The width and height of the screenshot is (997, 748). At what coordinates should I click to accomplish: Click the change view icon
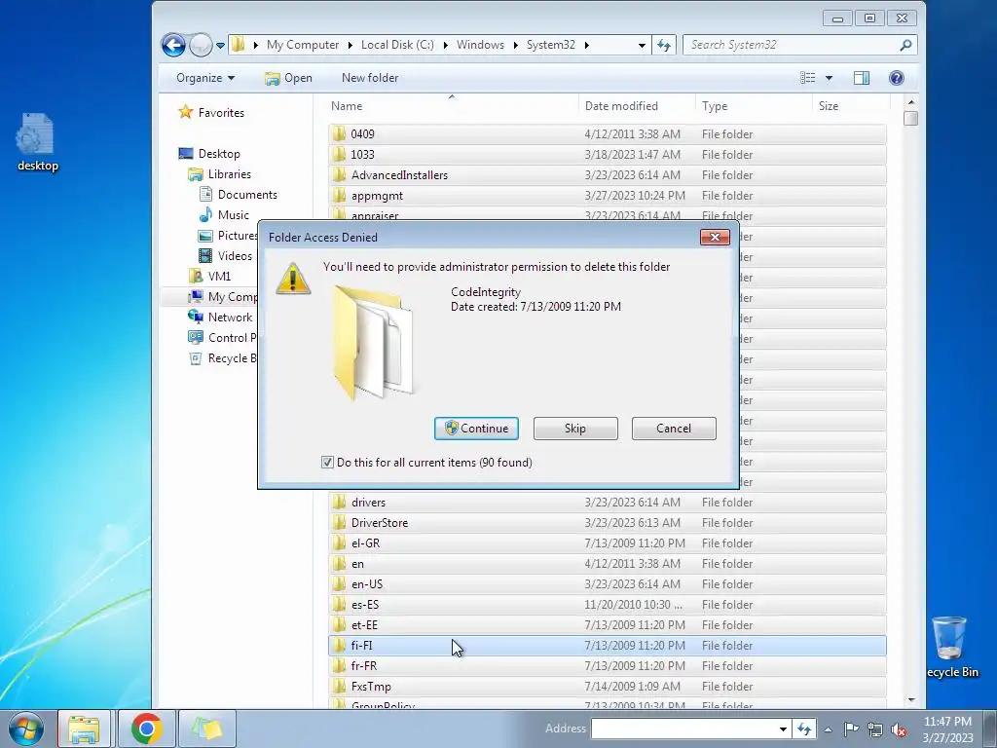coord(807,78)
